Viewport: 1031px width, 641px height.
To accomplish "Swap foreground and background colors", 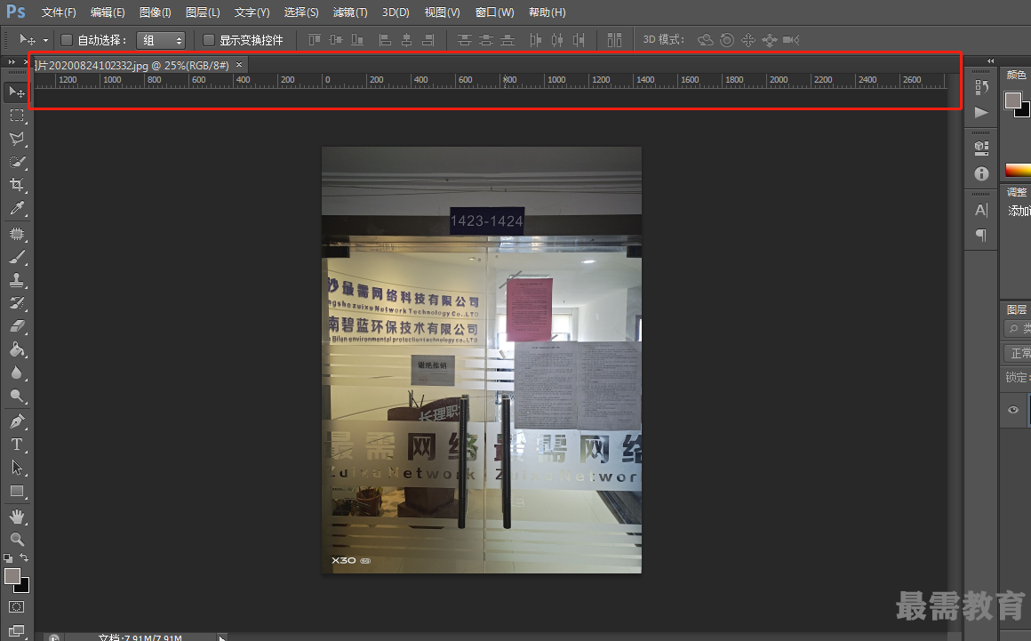I will tap(24, 557).
